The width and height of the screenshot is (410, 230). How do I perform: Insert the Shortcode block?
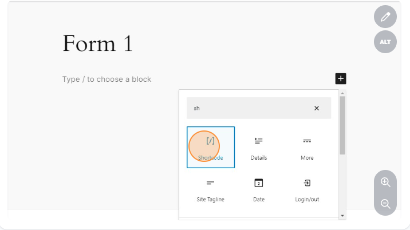(x=210, y=147)
